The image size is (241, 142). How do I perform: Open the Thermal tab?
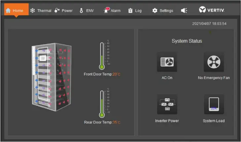click(x=41, y=11)
